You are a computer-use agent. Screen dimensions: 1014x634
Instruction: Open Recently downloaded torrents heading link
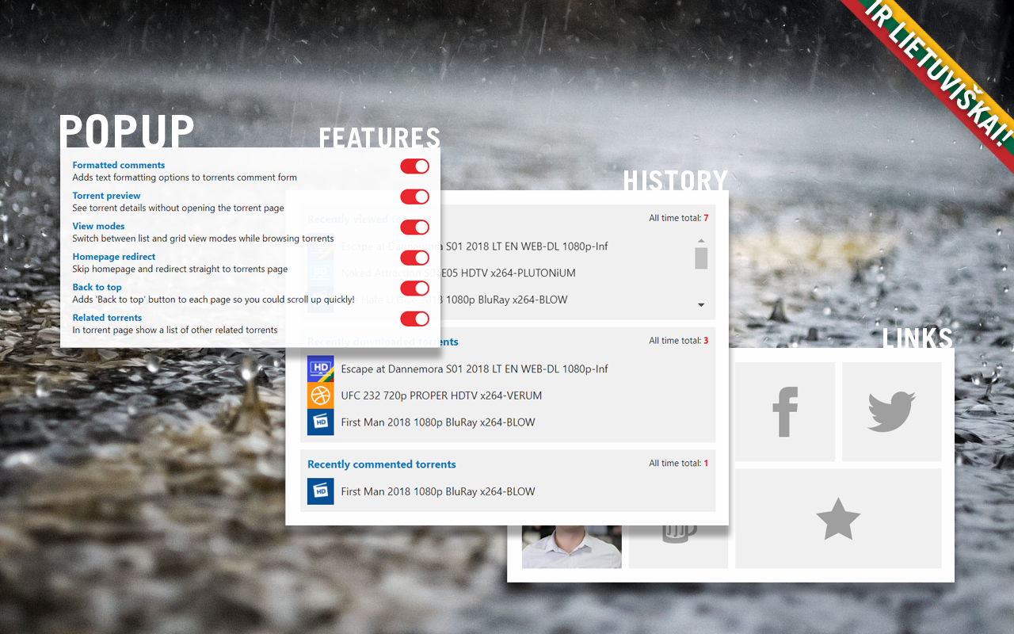[x=383, y=342]
